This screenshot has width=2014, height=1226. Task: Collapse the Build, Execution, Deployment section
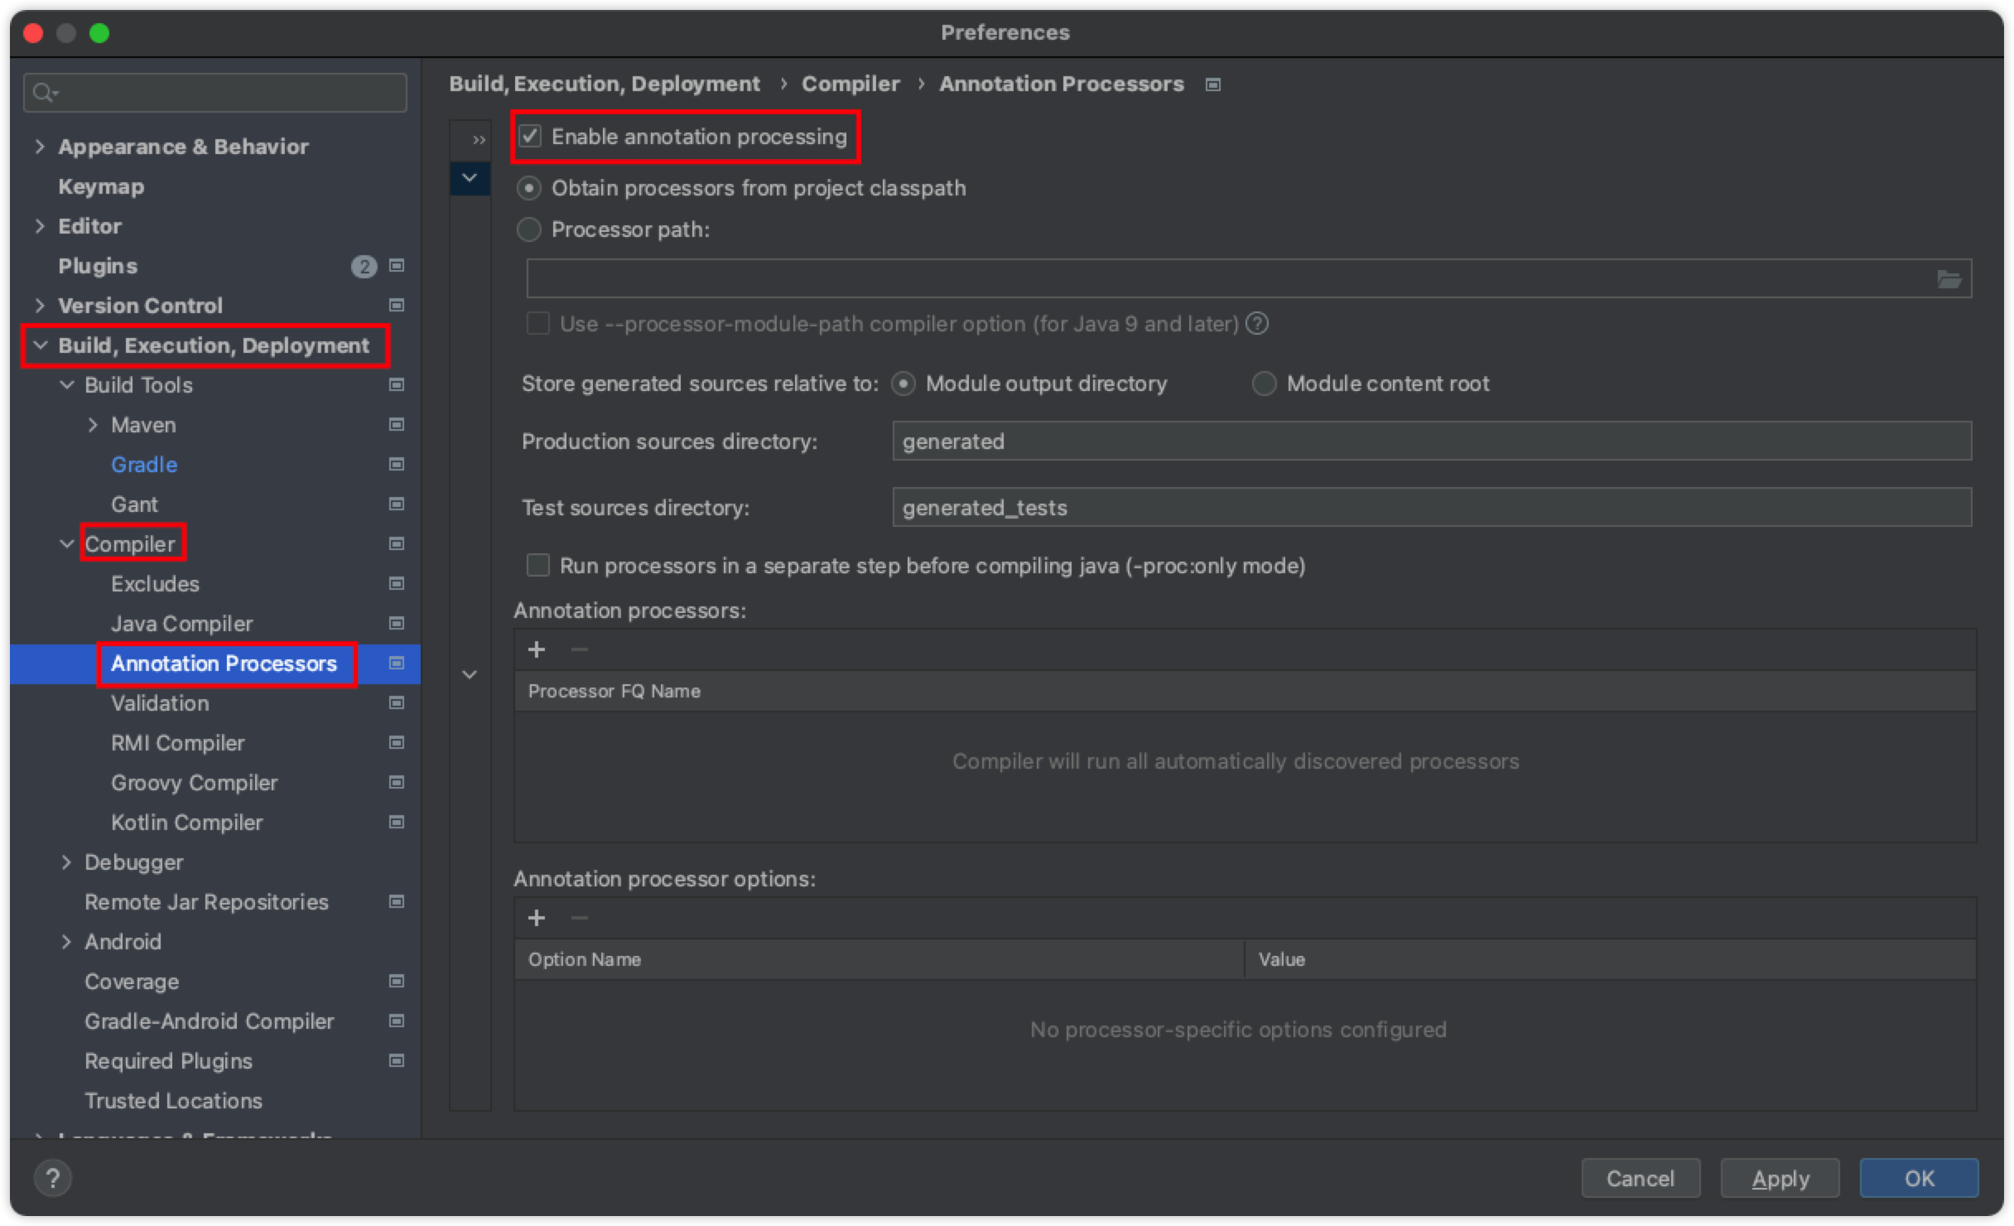coord(40,345)
